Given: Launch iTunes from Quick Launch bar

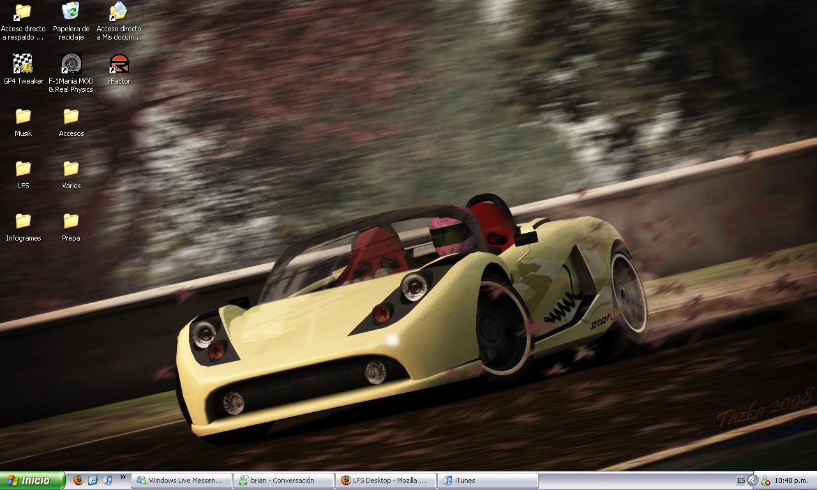Looking at the screenshot, I should (108, 480).
